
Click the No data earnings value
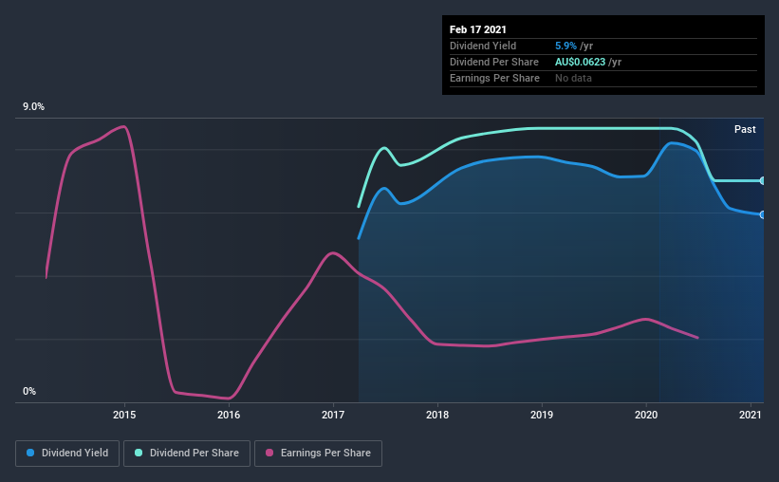point(573,78)
